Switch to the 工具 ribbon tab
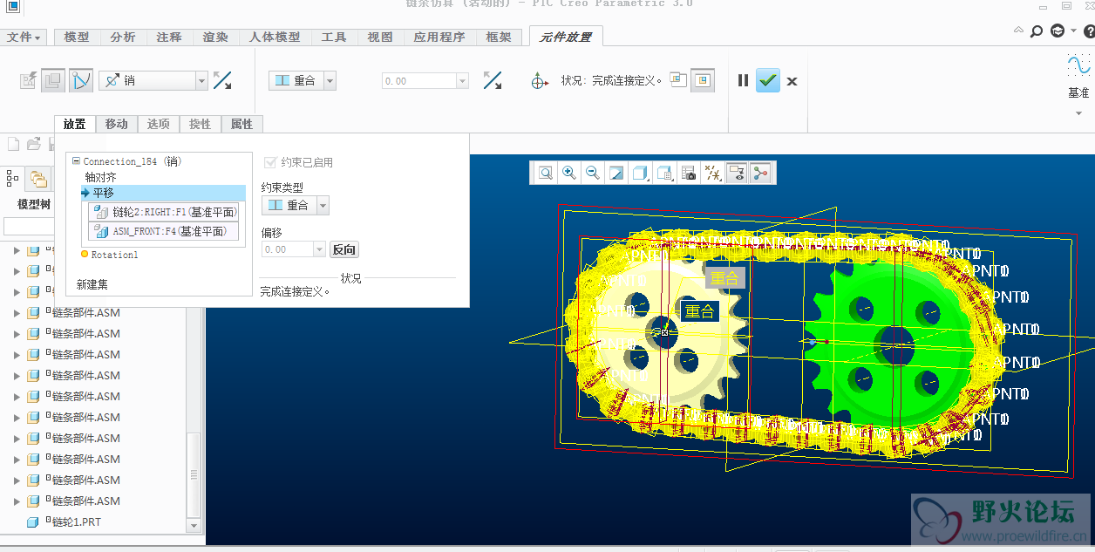Viewport: 1095px width, 552px height. (x=334, y=37)
